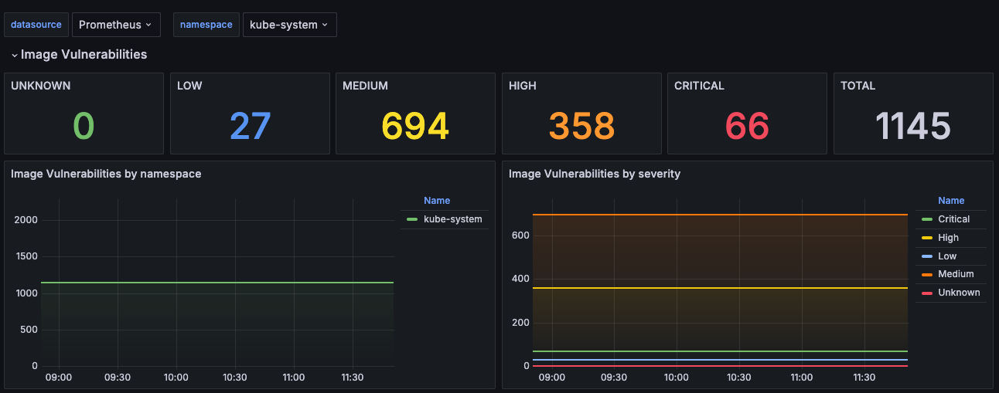The height and width of the screenshot is (393, 999).
Task: Click the Medium series orange color swatch
Action: coord(927,274)
